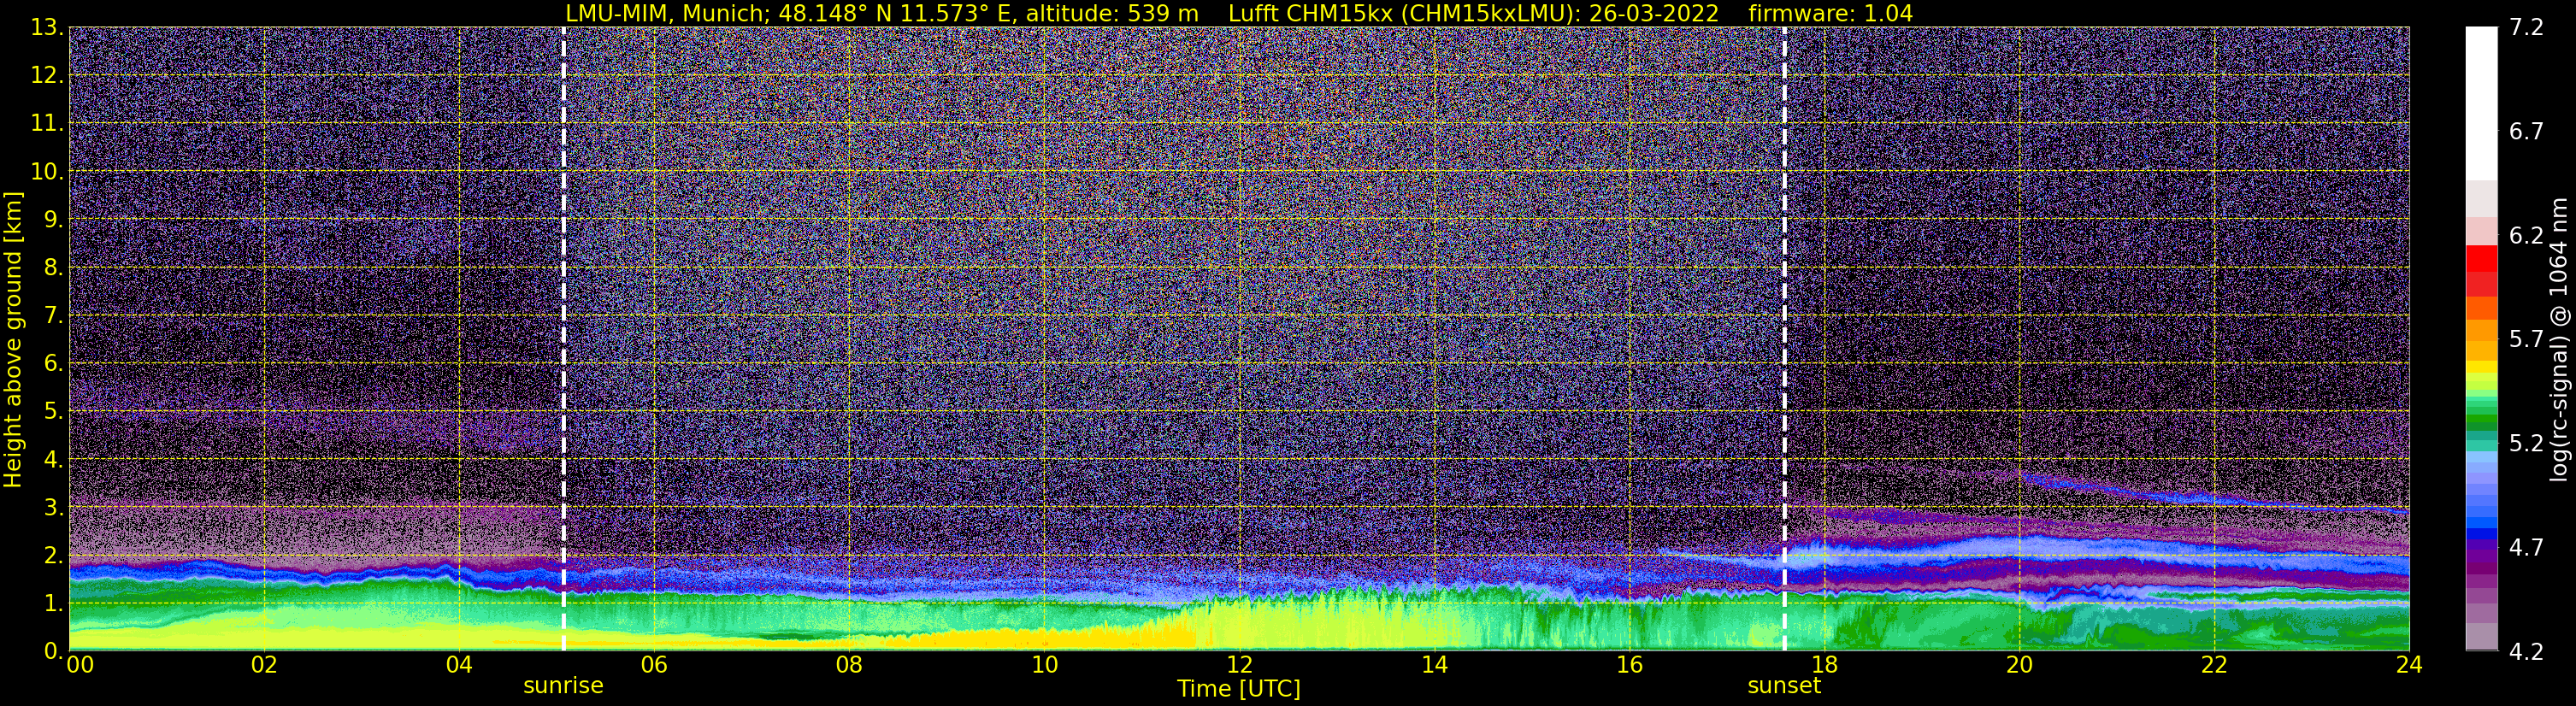Click the "sunset" label below the time axis
Screen dimensions: 2576x706
1784,686
